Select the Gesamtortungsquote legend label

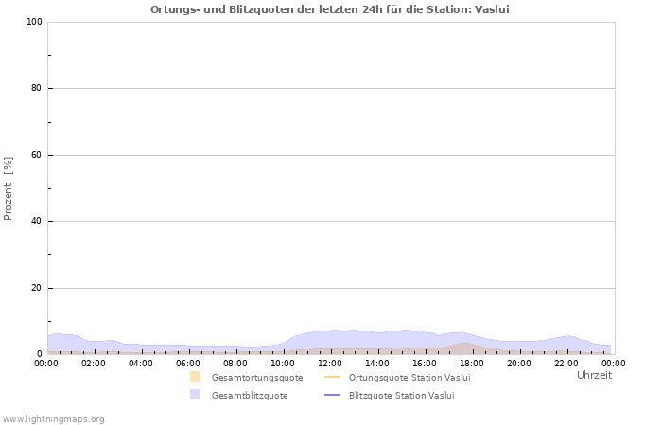point(257,378)
